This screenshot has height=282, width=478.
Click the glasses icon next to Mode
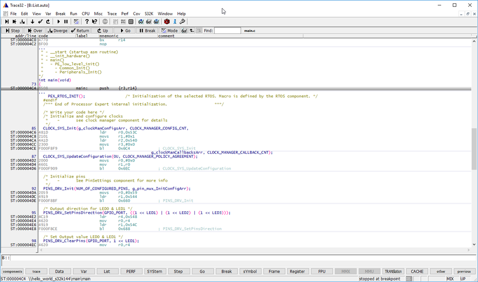(184, 31)
